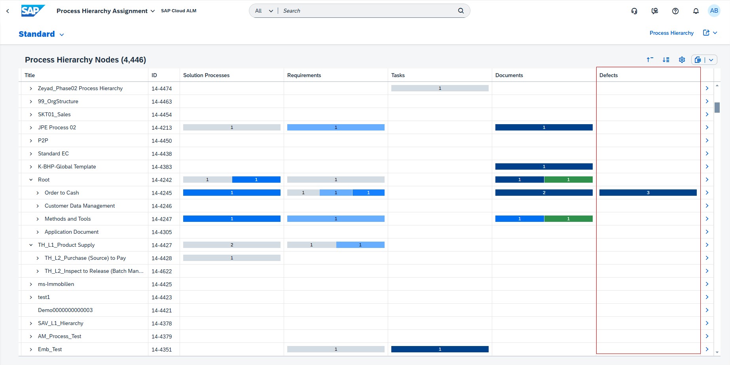Open the AB user profile avatar

714,11
